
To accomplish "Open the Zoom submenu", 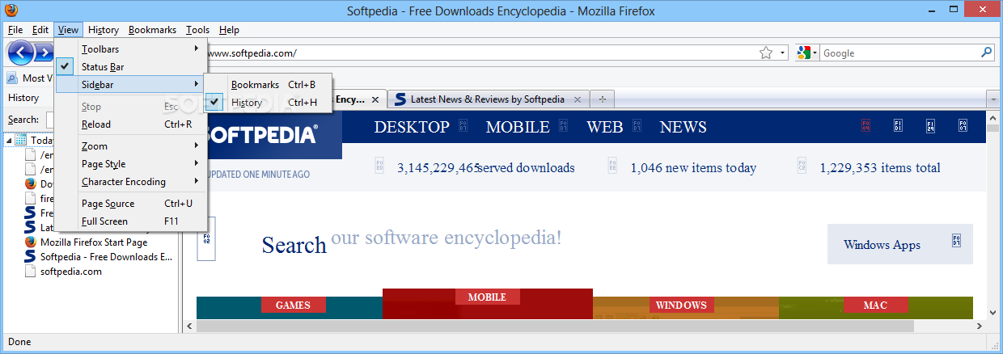I will (x=132, y=146).
